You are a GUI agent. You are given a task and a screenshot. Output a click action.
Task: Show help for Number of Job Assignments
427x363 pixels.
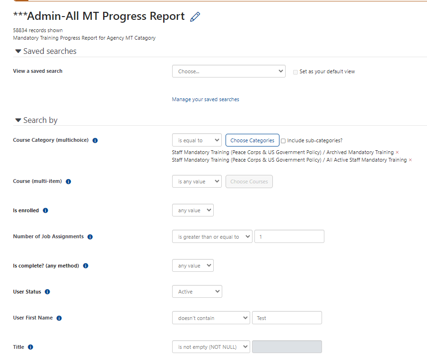90,237
